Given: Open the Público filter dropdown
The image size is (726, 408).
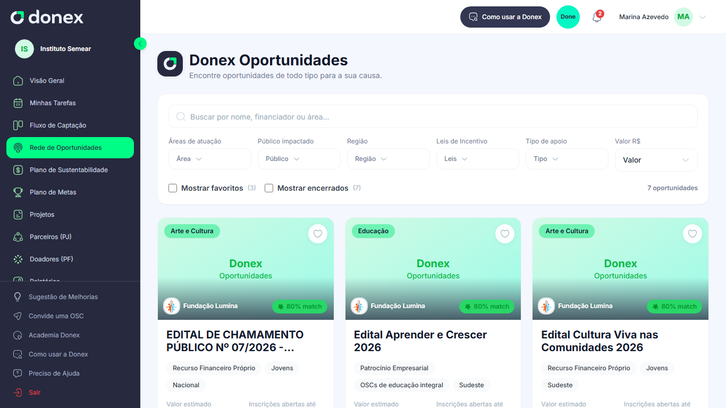Looking at the screenshot, I should click(x=299, y=159).
